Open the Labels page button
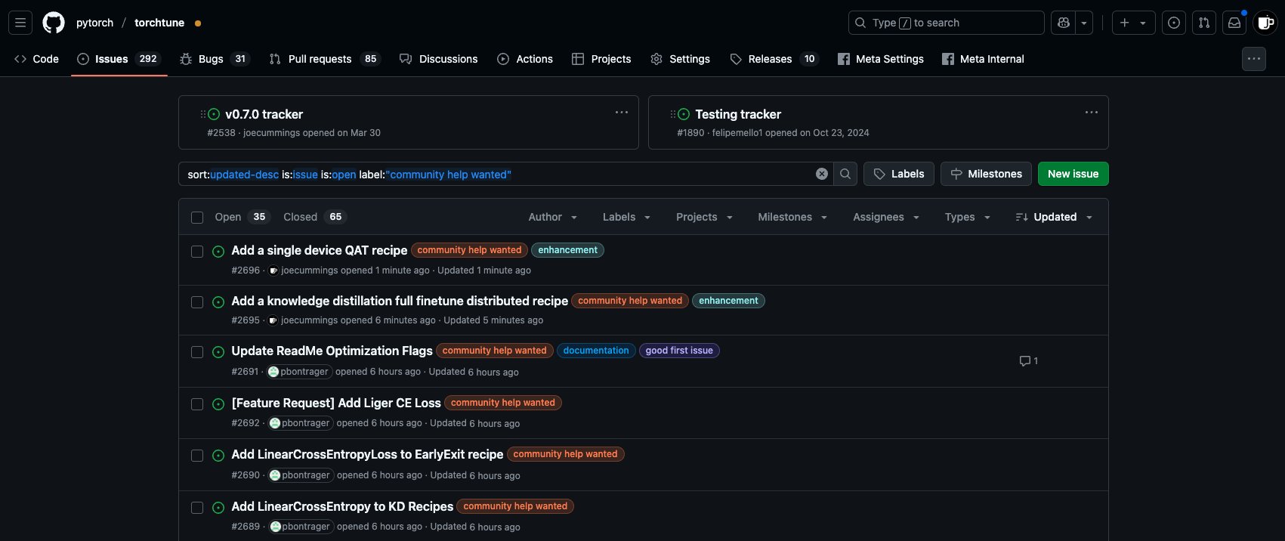This screenshot has height=541, width=1285. click(899, 174)
